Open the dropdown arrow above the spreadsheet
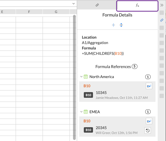 [73, 4]
